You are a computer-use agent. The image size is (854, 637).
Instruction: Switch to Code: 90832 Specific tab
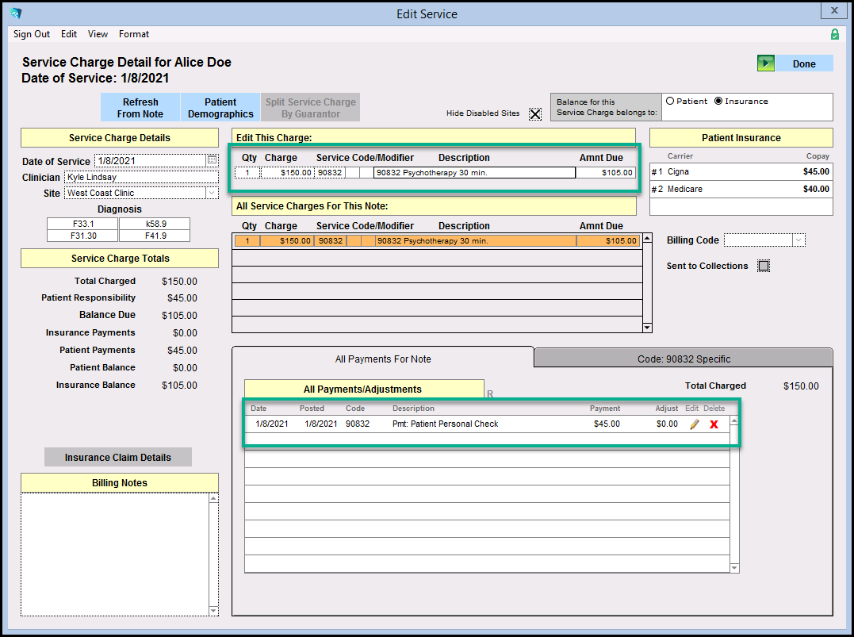coord(684,359)
